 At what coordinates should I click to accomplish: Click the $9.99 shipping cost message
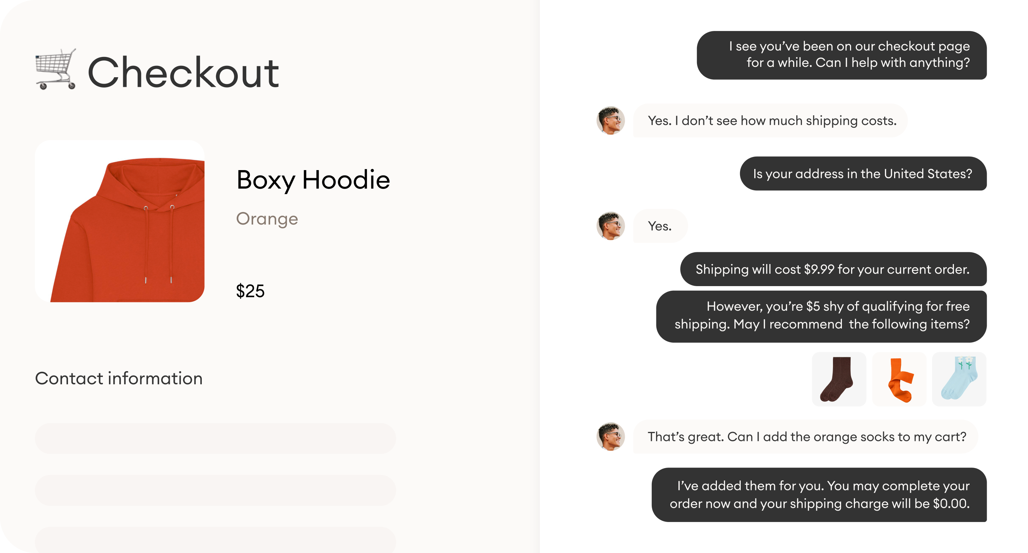[833, 269]
